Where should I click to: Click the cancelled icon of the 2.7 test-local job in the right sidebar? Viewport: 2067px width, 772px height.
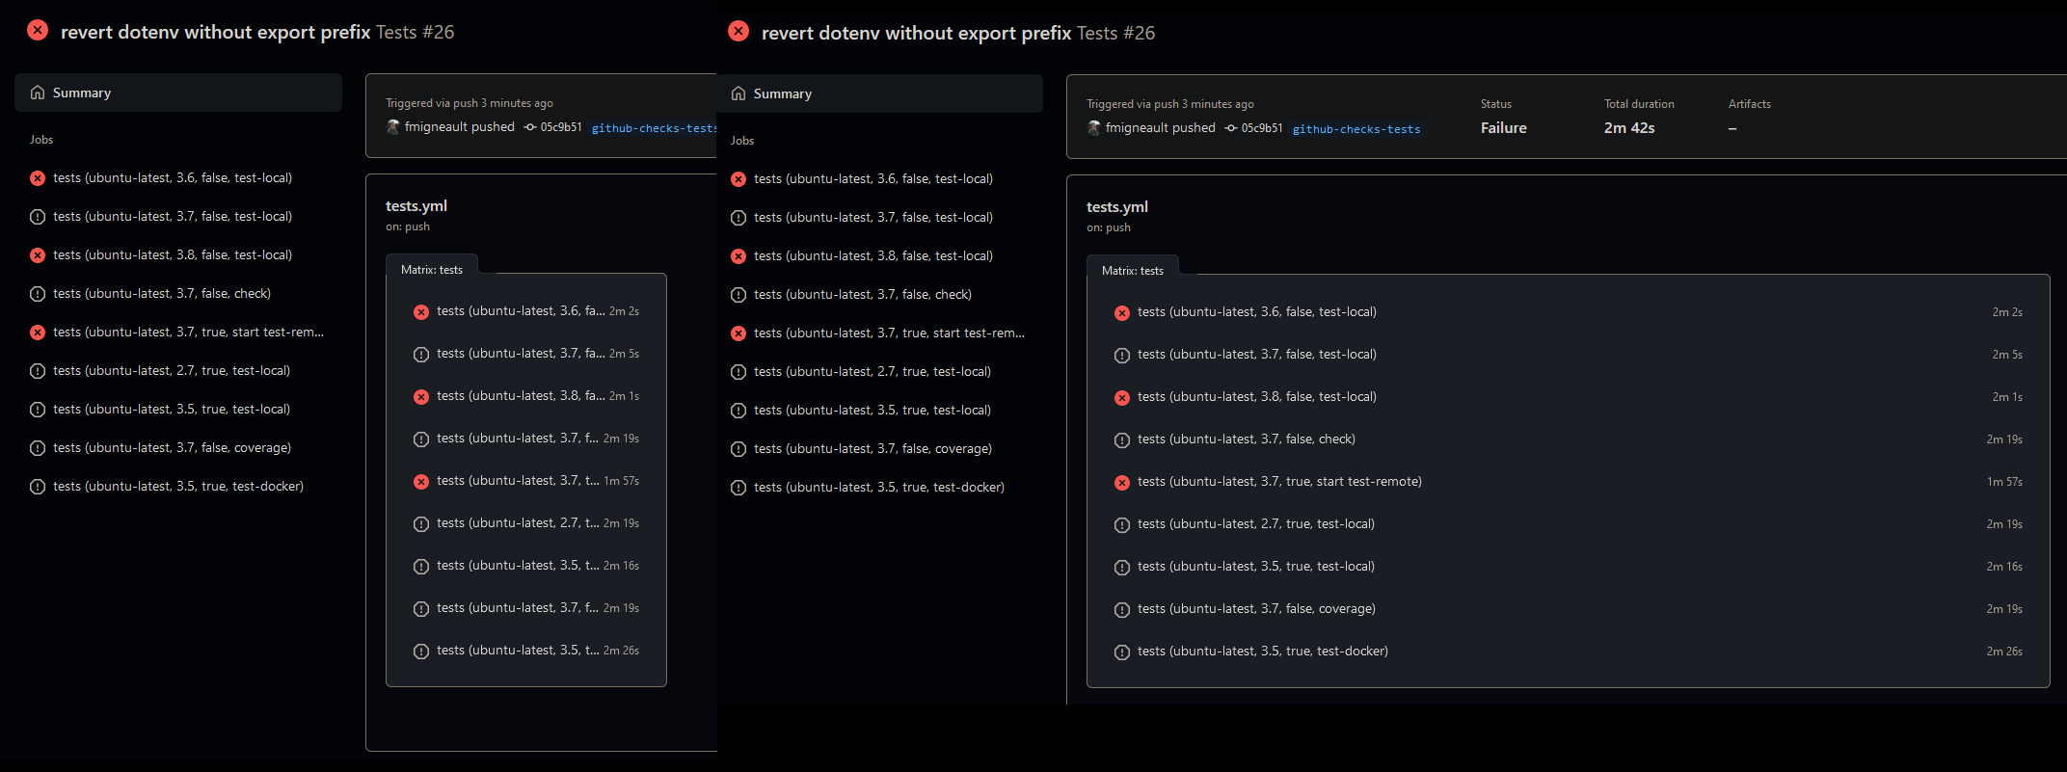coord(738,372)
